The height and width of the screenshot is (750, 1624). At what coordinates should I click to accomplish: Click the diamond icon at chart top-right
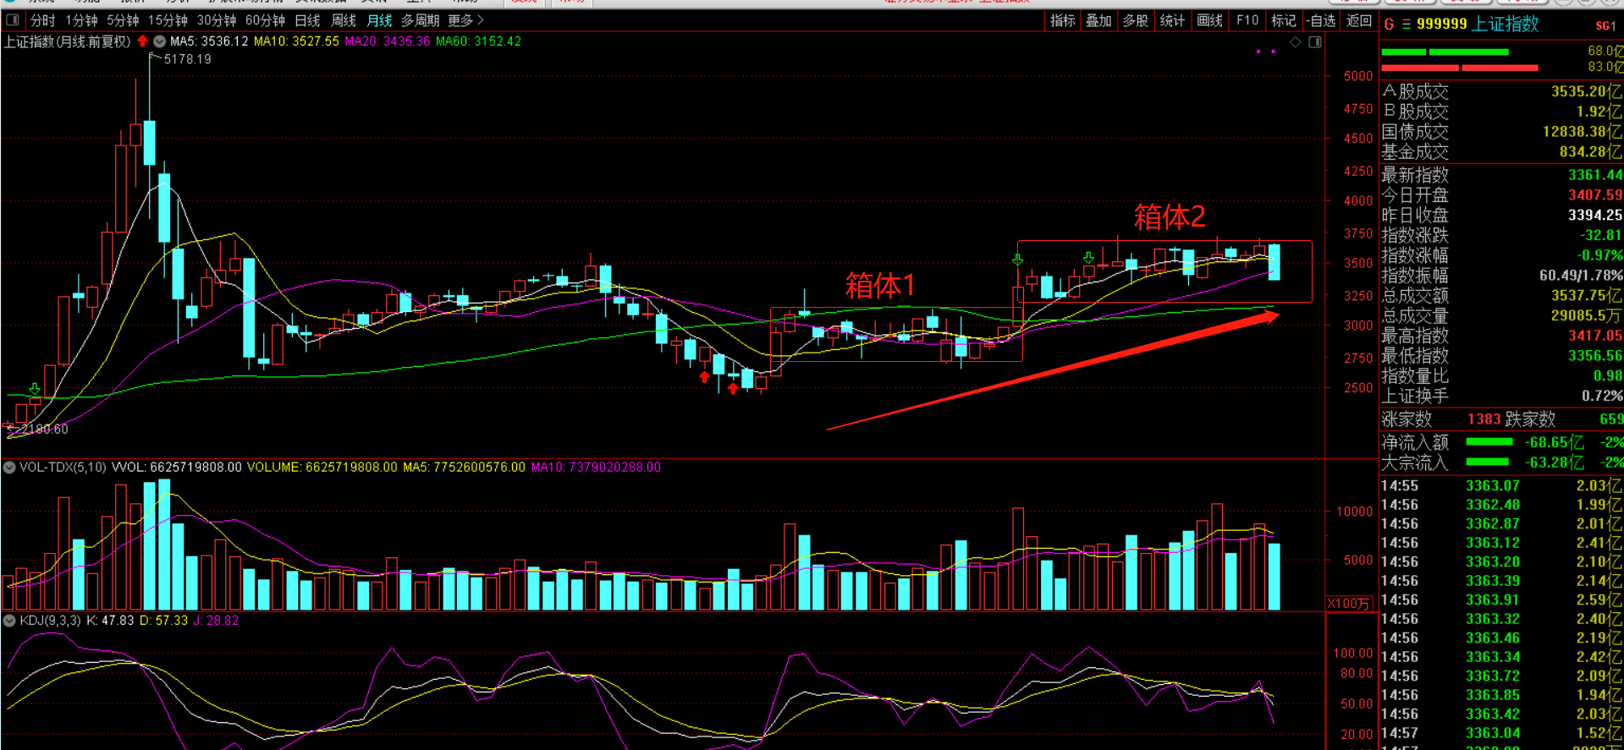[x=1296, y=42]
